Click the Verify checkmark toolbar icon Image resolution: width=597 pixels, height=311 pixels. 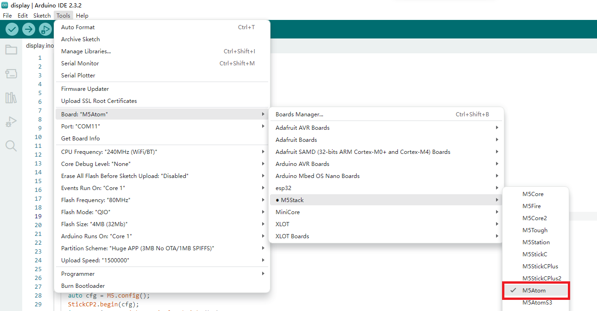pyautogui.click(x=12, y=29)
